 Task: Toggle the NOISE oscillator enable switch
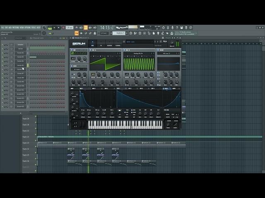(72, 66)
